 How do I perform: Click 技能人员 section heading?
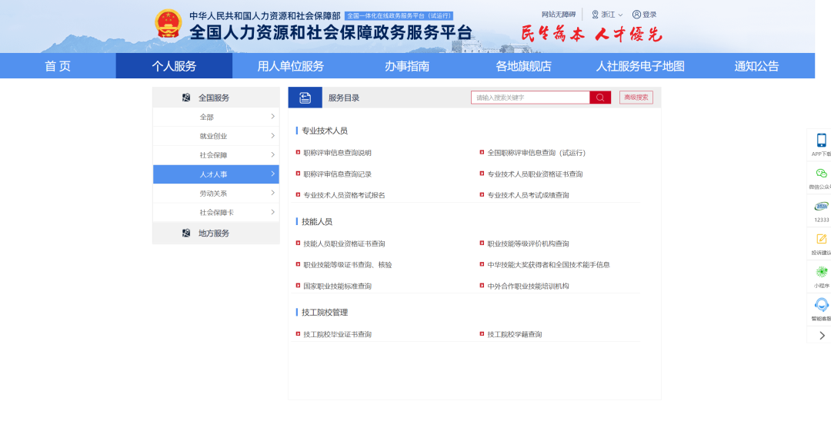point(317,222)
